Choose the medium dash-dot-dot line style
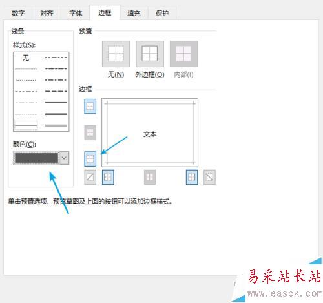The width and height of the screenshot is (323, 303). [56, 57]
